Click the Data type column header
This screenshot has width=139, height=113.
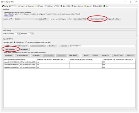[119, 59]
